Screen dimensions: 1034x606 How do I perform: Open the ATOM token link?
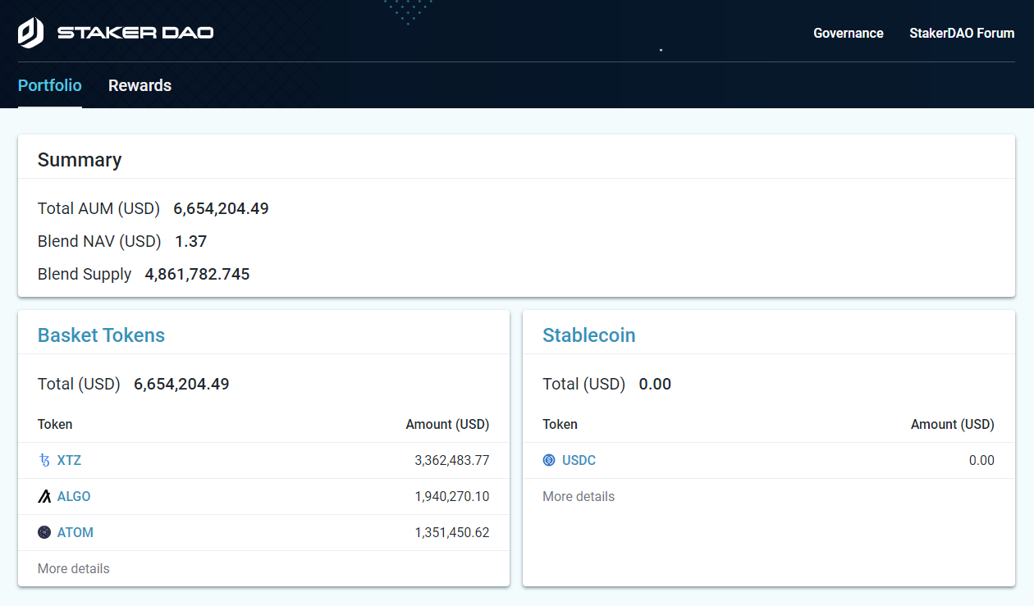(x=75, y=533)
